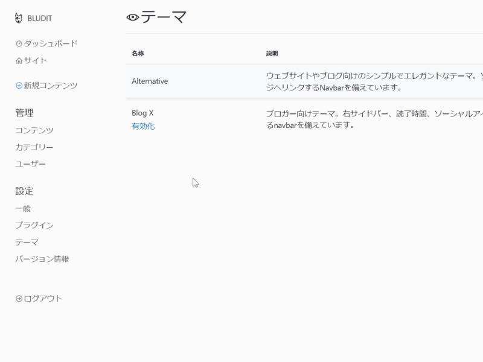Click the plus circle icon beside 新規コンテンツ
Image resolution: width=483 pixels, height=362 pixels.
[x=19, y=86]
